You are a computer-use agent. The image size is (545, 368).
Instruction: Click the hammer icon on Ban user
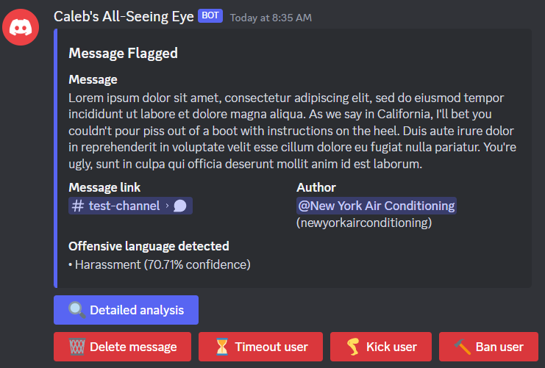463,347
